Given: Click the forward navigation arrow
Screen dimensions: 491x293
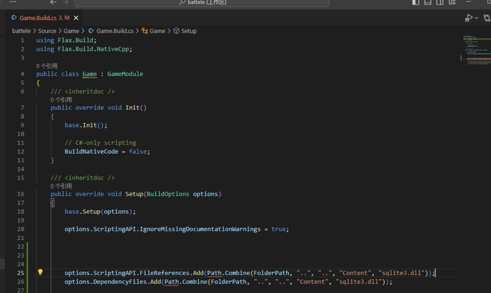Looking at the screenshot, I should point(66,3).
